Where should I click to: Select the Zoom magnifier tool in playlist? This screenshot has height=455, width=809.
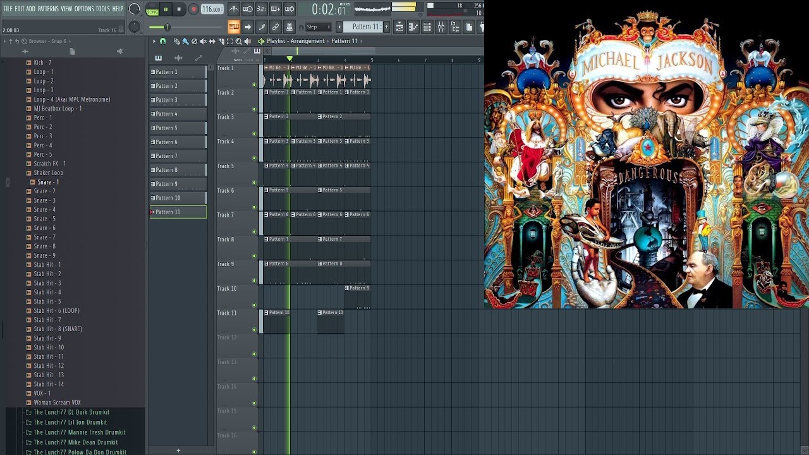tap(238, 41)
